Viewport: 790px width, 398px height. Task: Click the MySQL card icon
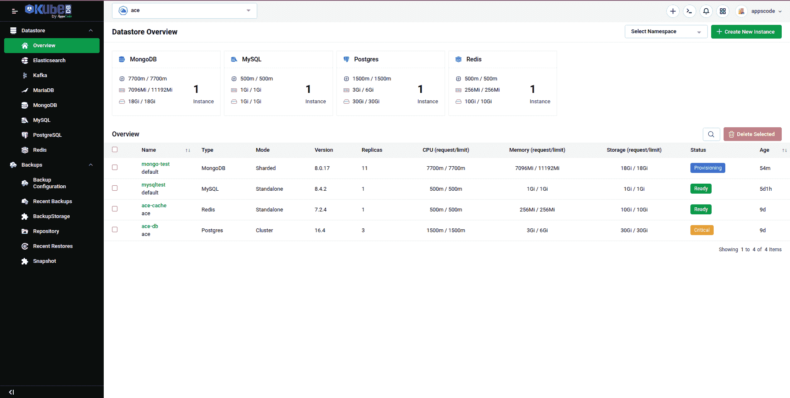(x=234, y=59)
